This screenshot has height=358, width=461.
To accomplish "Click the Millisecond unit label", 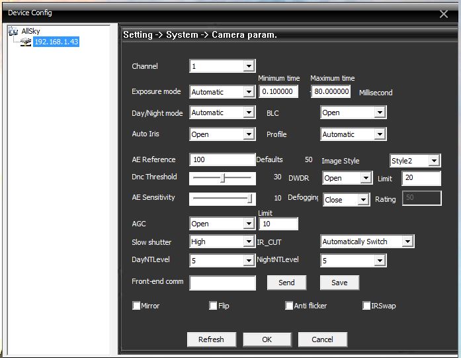I will (x=376, y=93).
